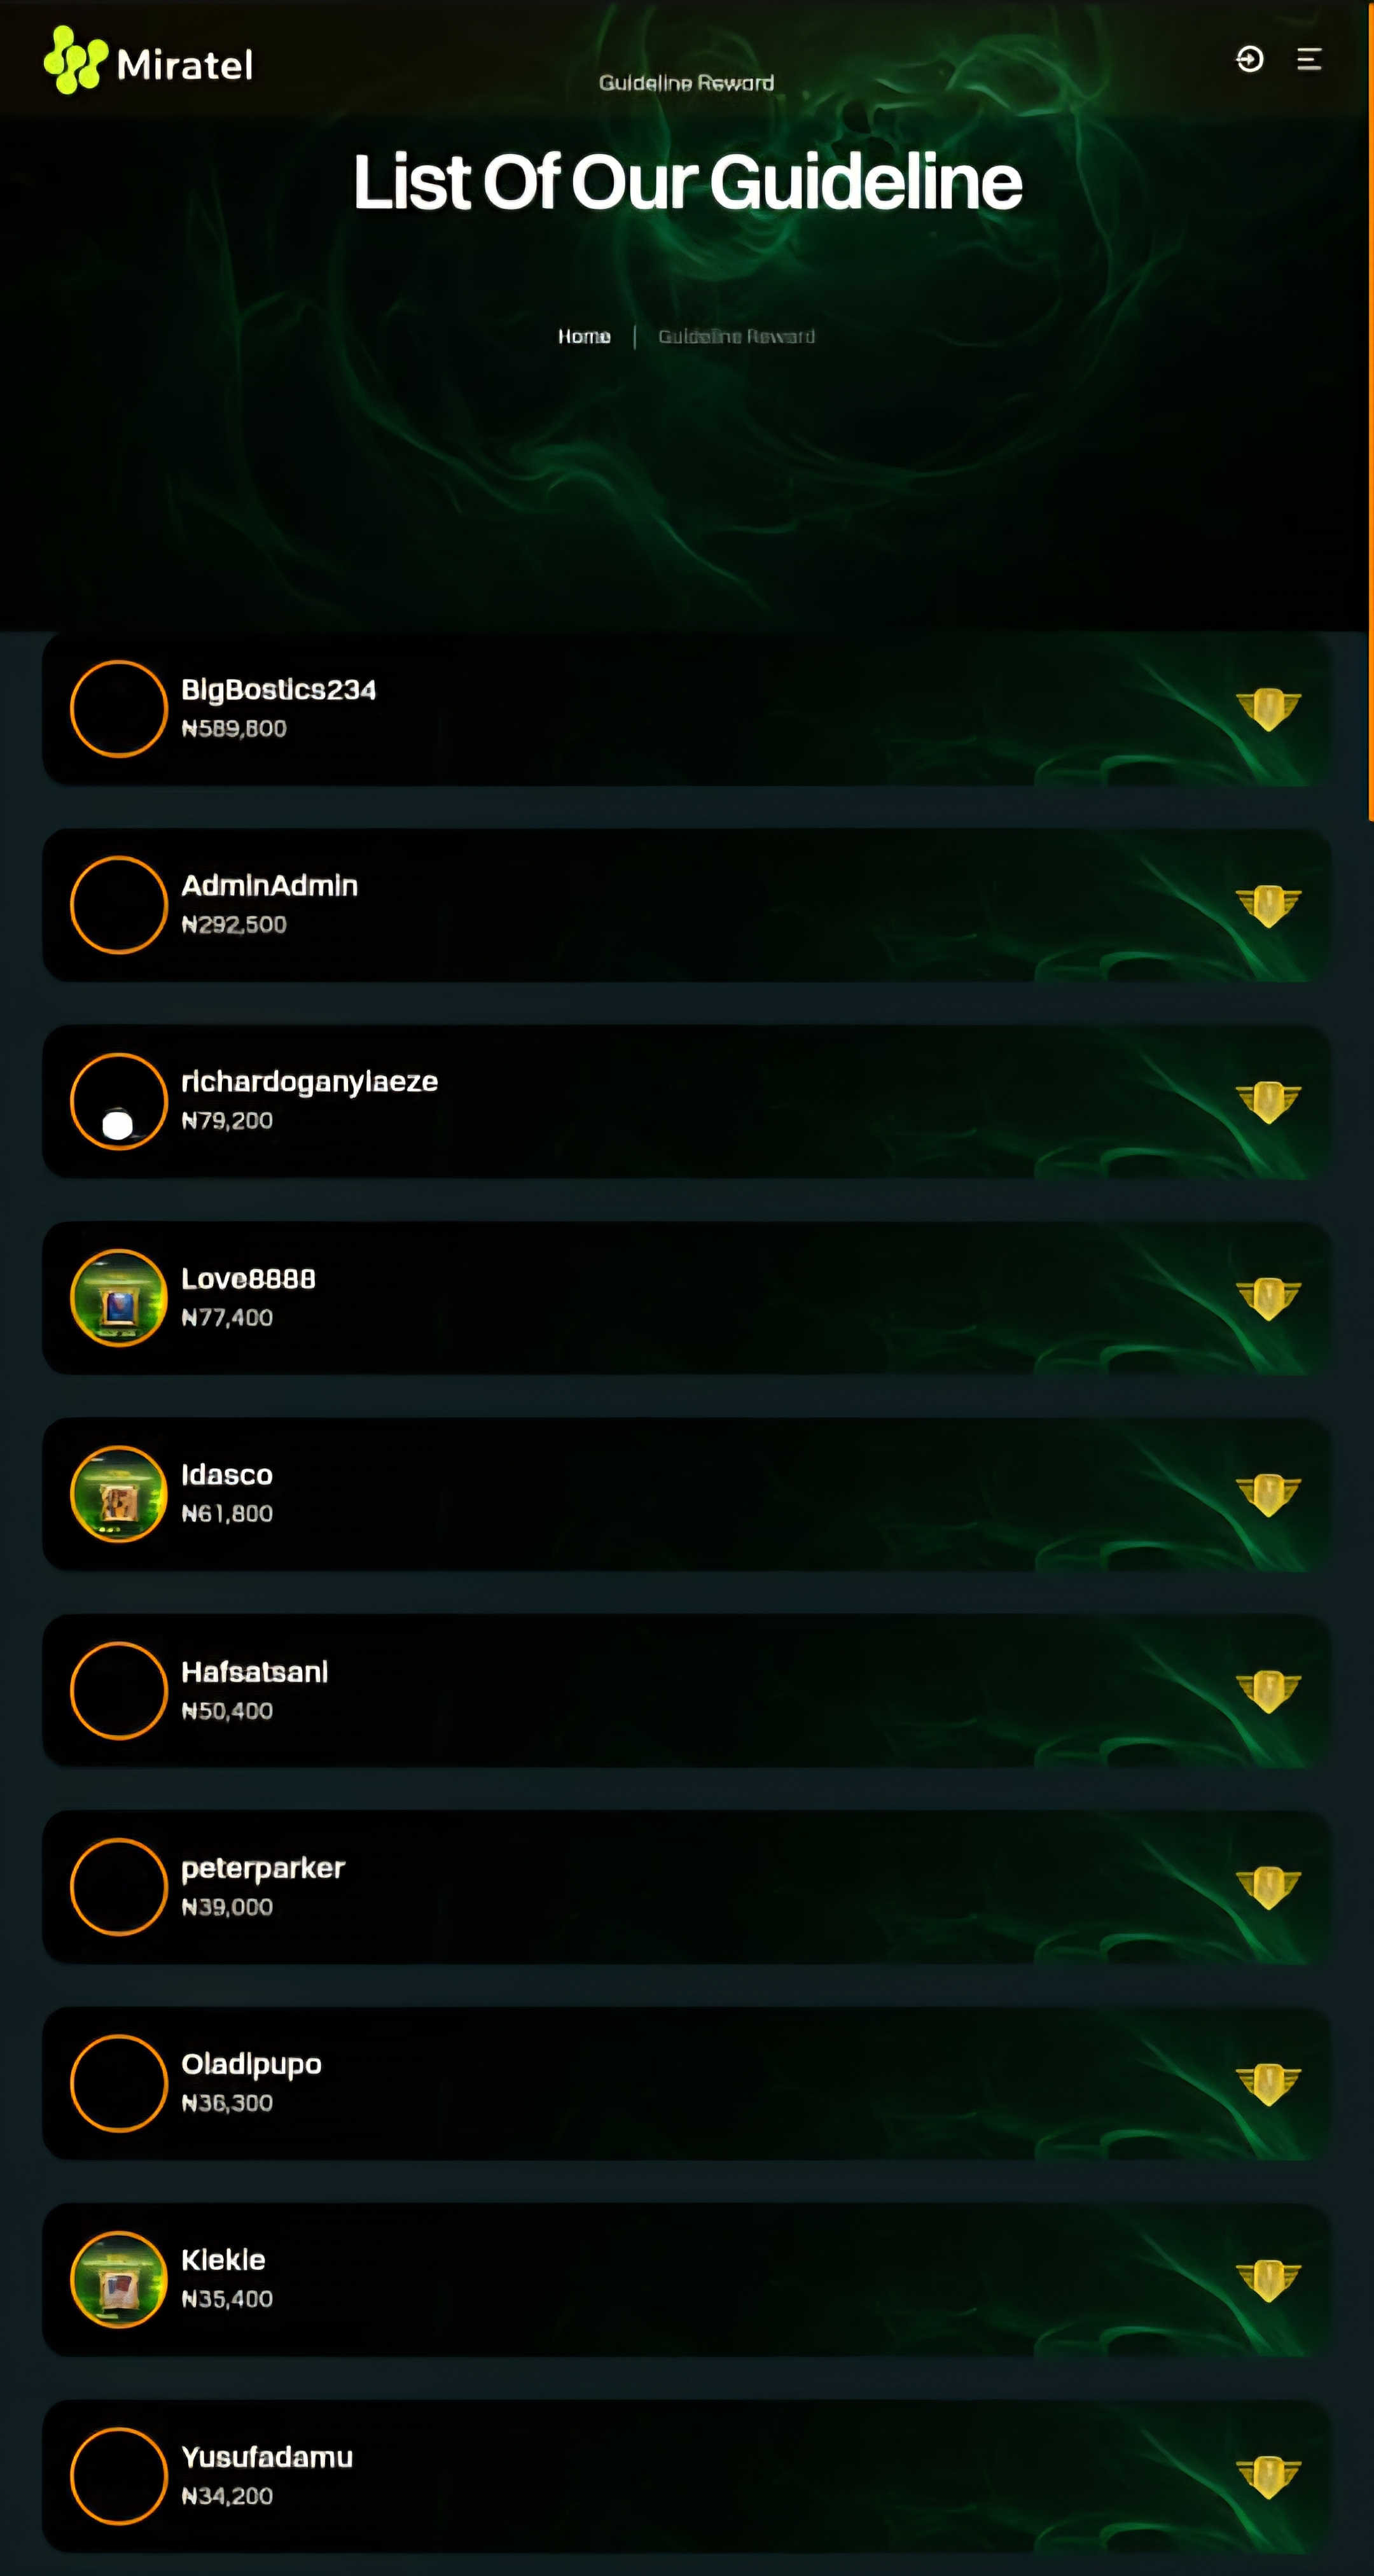Click the Guideline Reward breadcrumb
Viewport: 1374px width, 2576px height.
click(x=737, y=336)
